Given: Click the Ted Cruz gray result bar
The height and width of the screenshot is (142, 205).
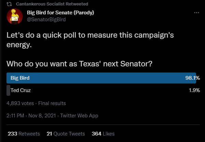Looking at the screenshot, I should [x=8, y=90].
